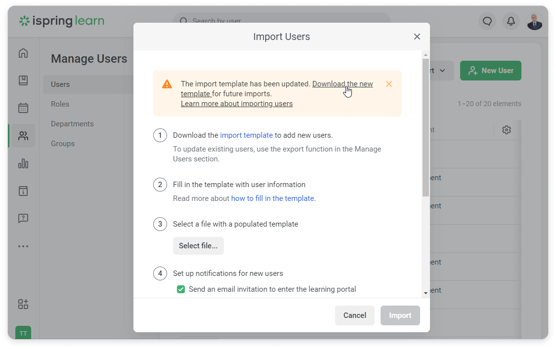Open the Calendar icon in sidebar
Viewport: 556px width, 349px height.
23,108
